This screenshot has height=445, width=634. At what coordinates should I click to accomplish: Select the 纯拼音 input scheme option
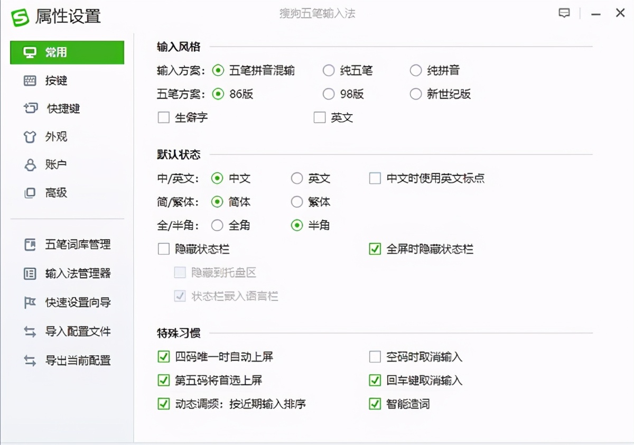click(416, 70)
